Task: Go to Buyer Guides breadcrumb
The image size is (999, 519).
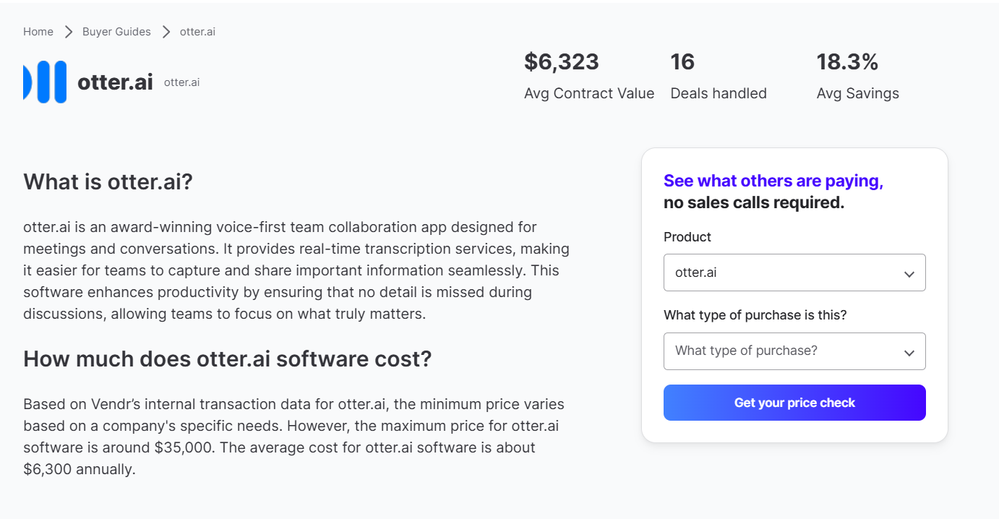Action: pos(116,32)
